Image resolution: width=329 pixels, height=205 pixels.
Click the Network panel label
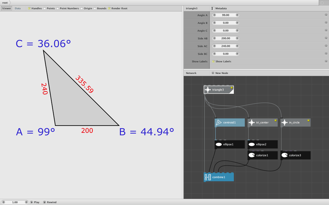point(191,73)
